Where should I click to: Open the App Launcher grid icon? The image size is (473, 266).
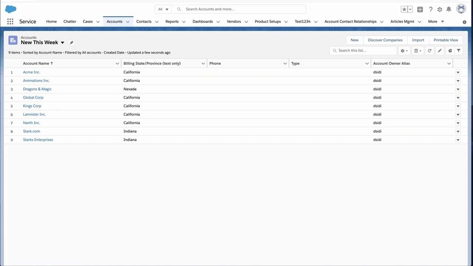tap(10, 21)
